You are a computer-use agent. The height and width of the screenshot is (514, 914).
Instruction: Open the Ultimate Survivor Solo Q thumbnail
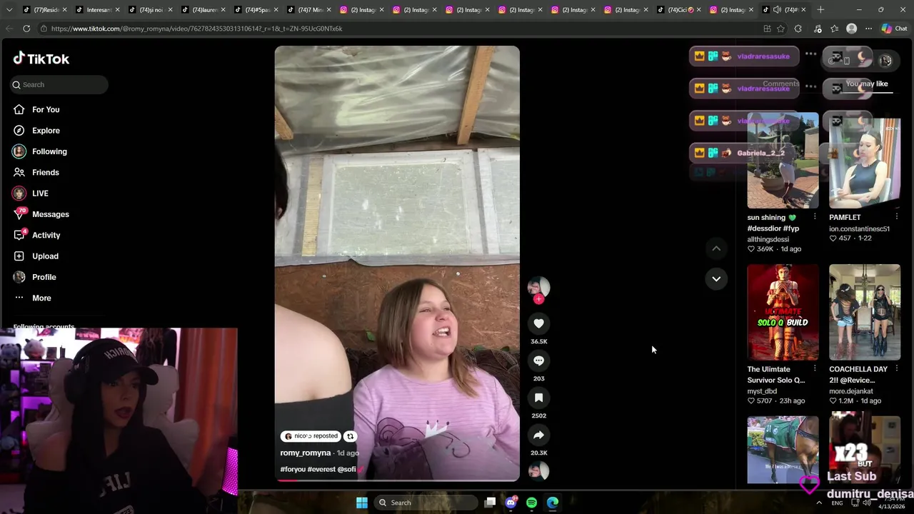[x=783, y=312]
